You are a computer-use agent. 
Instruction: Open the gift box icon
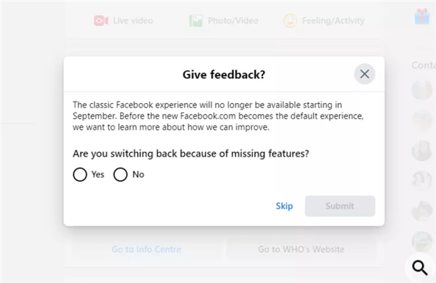pos(422,17)
